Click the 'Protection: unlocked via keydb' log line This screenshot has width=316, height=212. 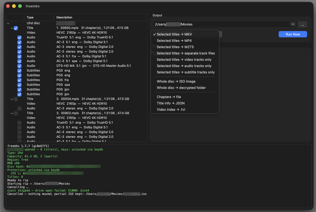33,170
